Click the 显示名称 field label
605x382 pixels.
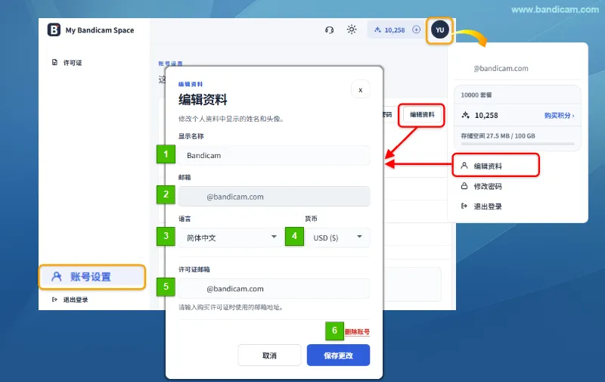(191, 136)
